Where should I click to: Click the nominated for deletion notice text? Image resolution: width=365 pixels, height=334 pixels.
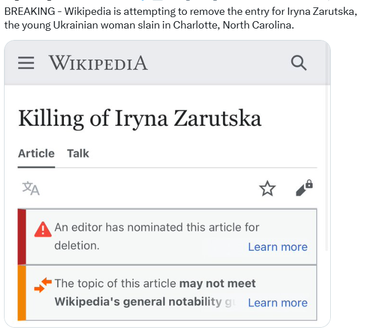pos(157,228)
